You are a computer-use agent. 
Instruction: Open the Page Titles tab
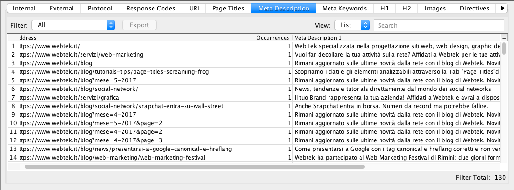pyautogui.click(x=228, y=8)
